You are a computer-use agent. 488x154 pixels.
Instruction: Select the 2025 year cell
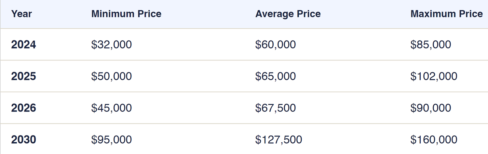(x=23, y=76)
